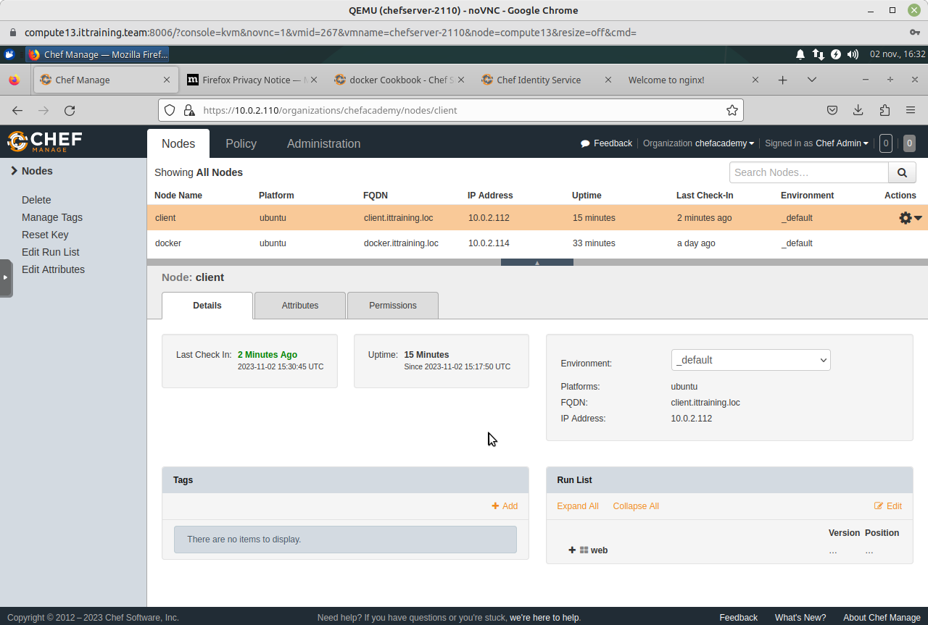Expand the Signed in as Chef Admin menu
928x625 pixels.
841,143
